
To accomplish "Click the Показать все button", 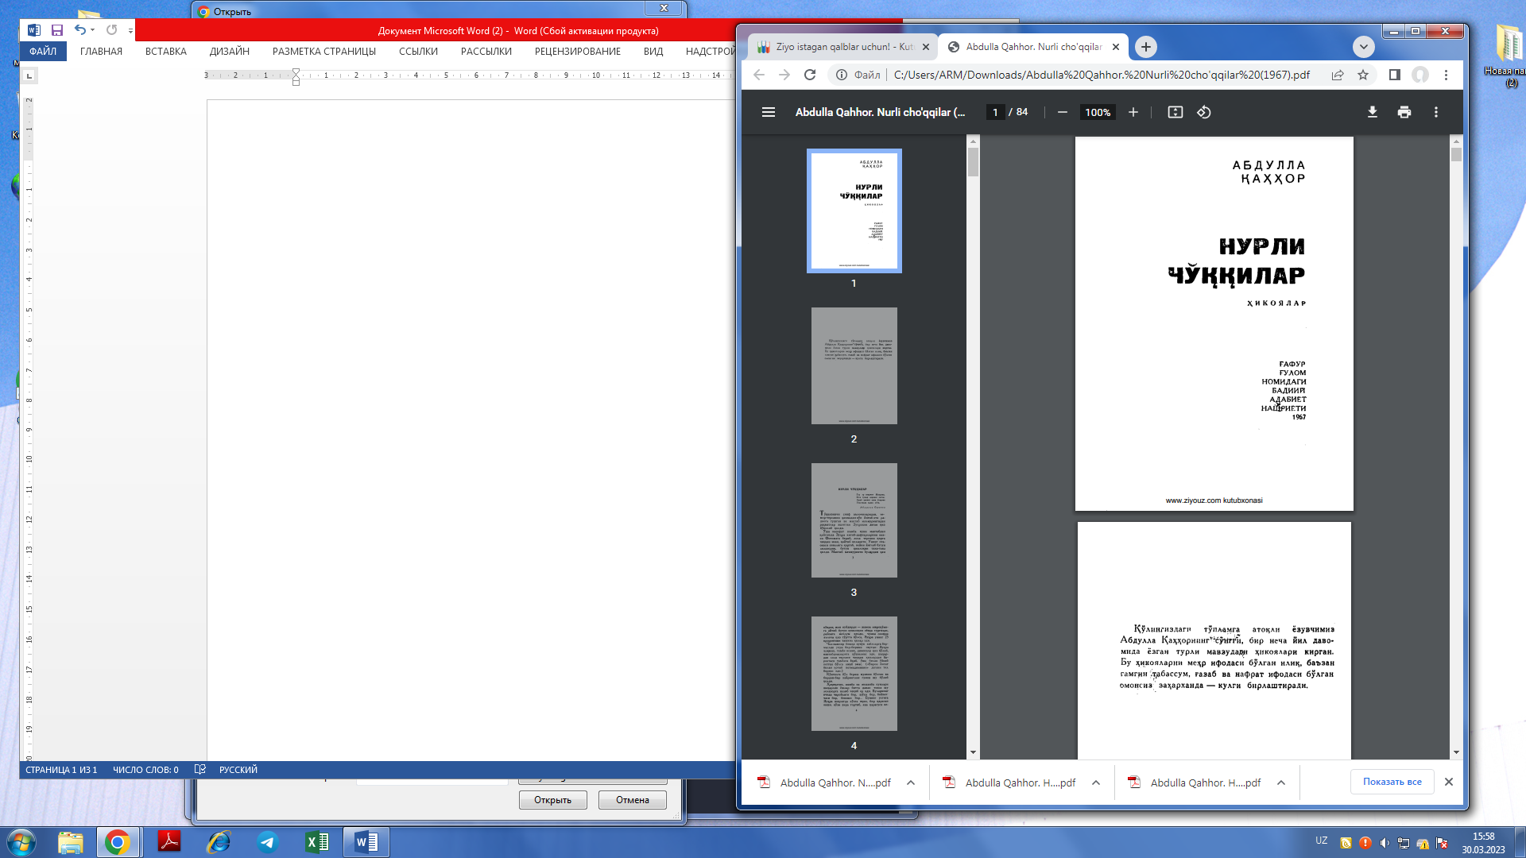I will point(1392,782).
